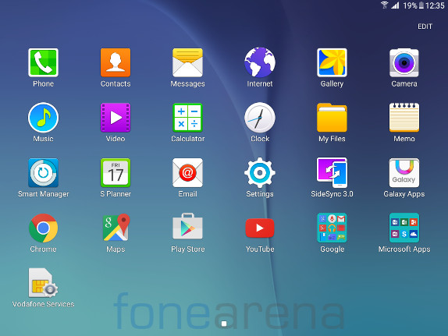Launch the YouTube app

pos(260,228)
